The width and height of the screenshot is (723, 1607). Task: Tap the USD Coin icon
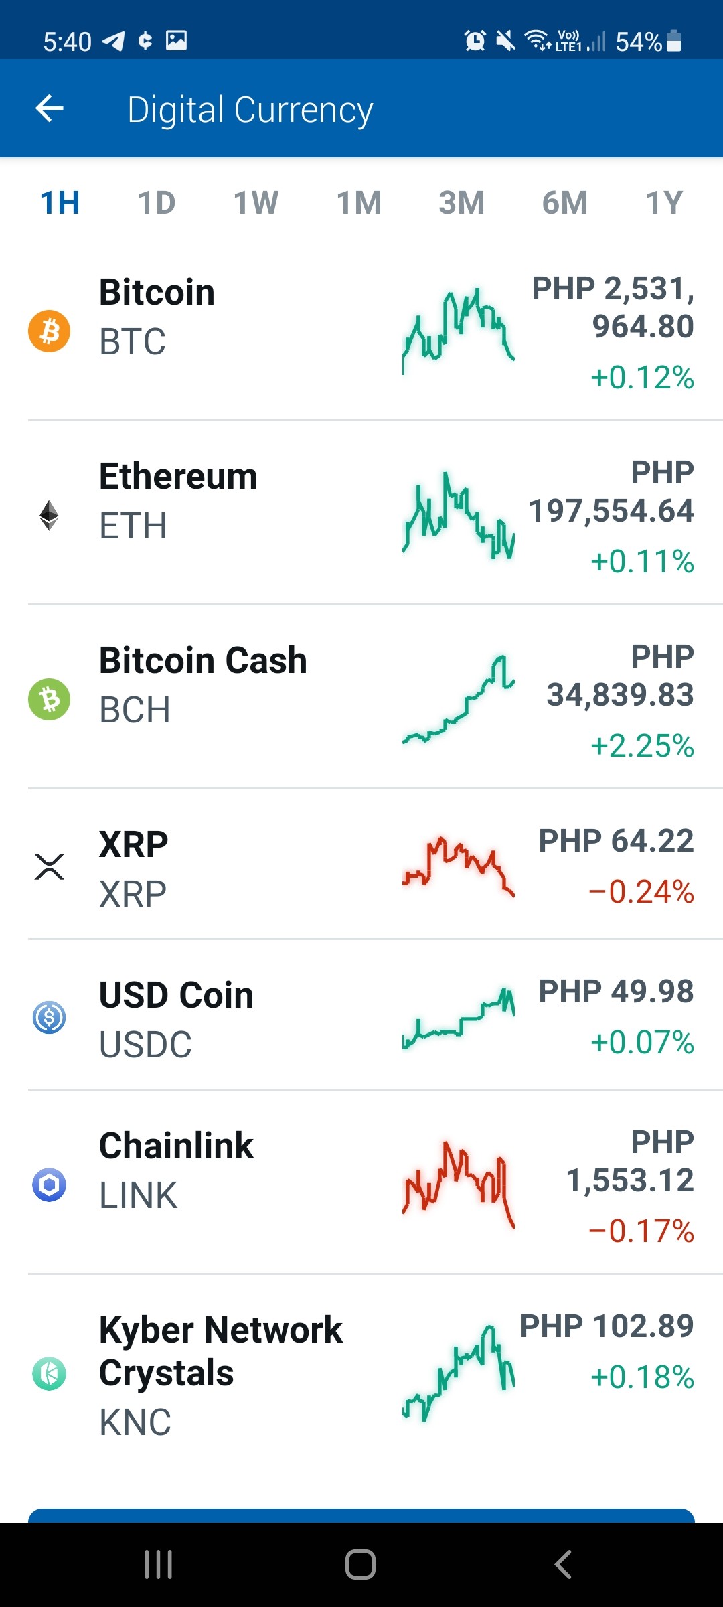(x=49, y=1017)
